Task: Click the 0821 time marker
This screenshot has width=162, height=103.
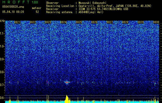Action: point(17,22)
